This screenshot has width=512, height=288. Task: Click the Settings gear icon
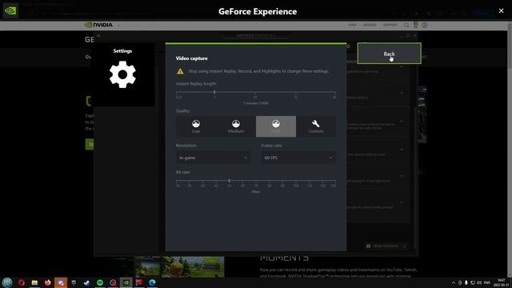coord(122,74)
